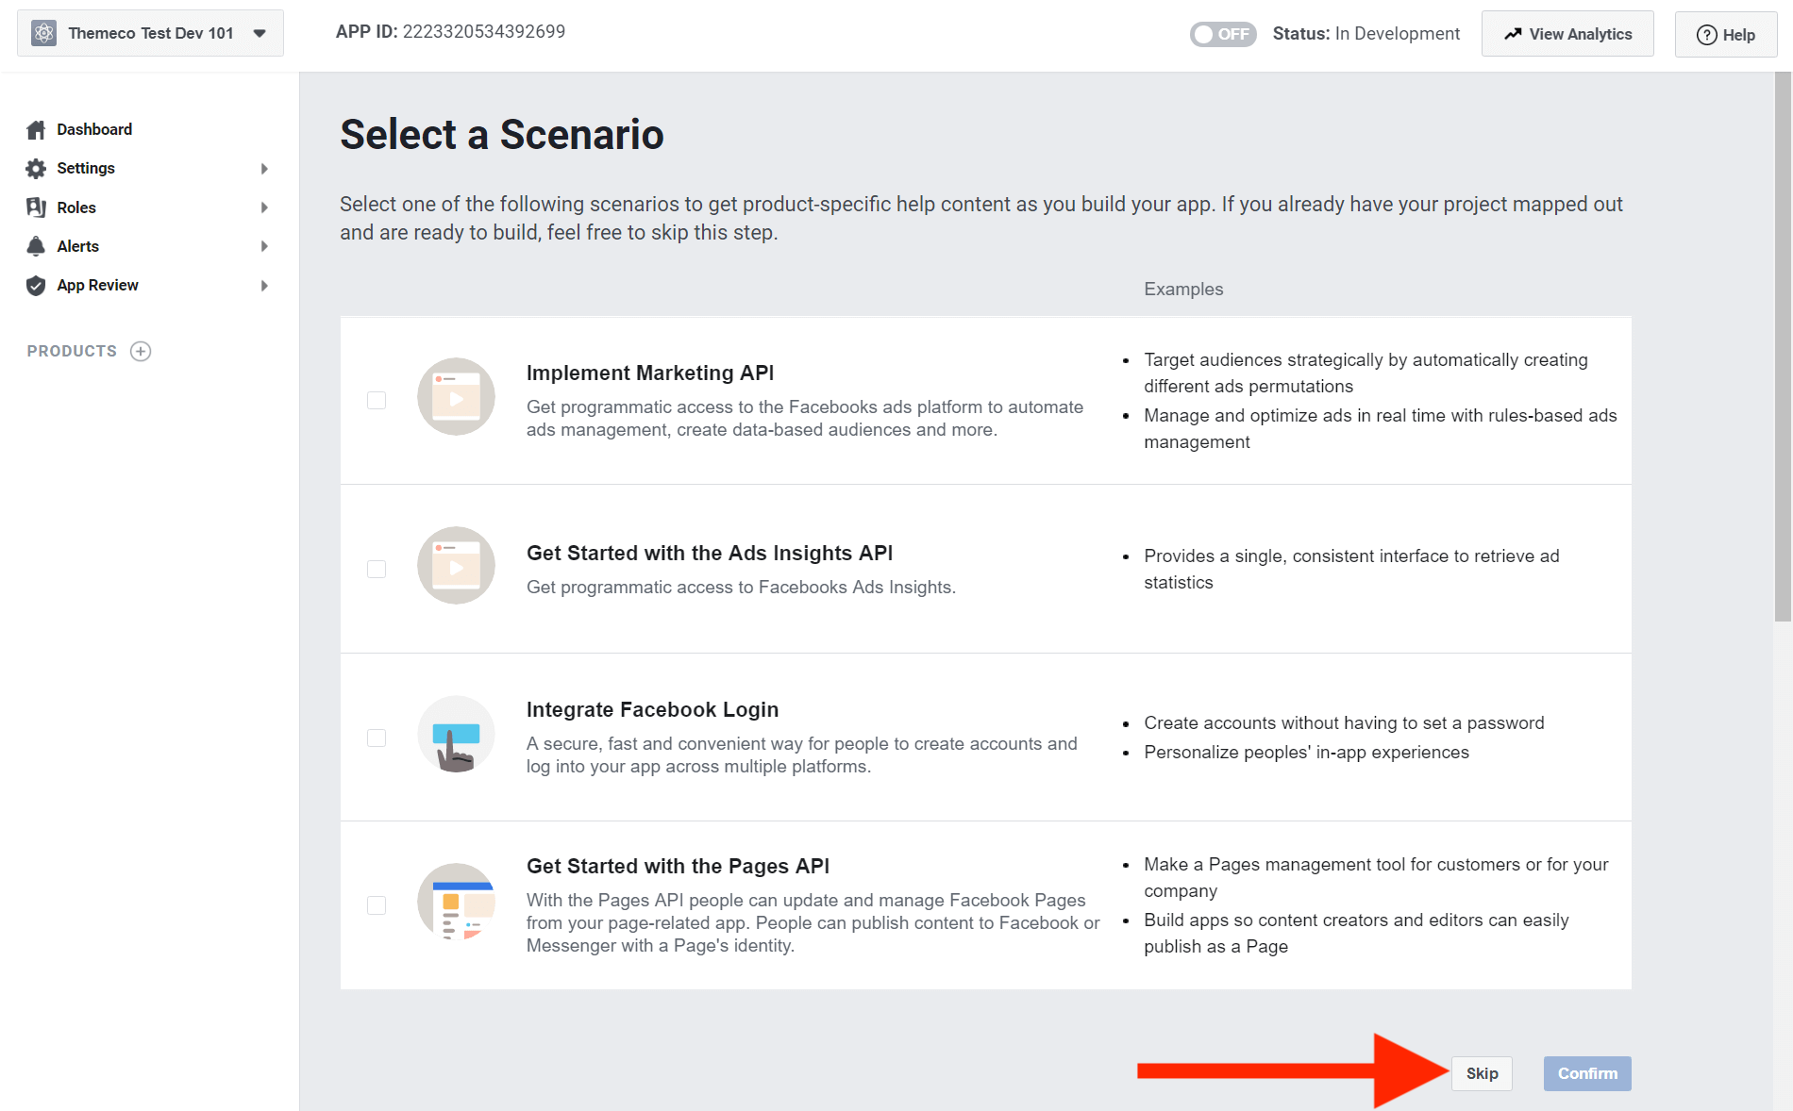The image size is (1793, 1111).
Task: Select the Get Started with Pages API checkbox
Action: pyautogui.click(x=377, y=904)
